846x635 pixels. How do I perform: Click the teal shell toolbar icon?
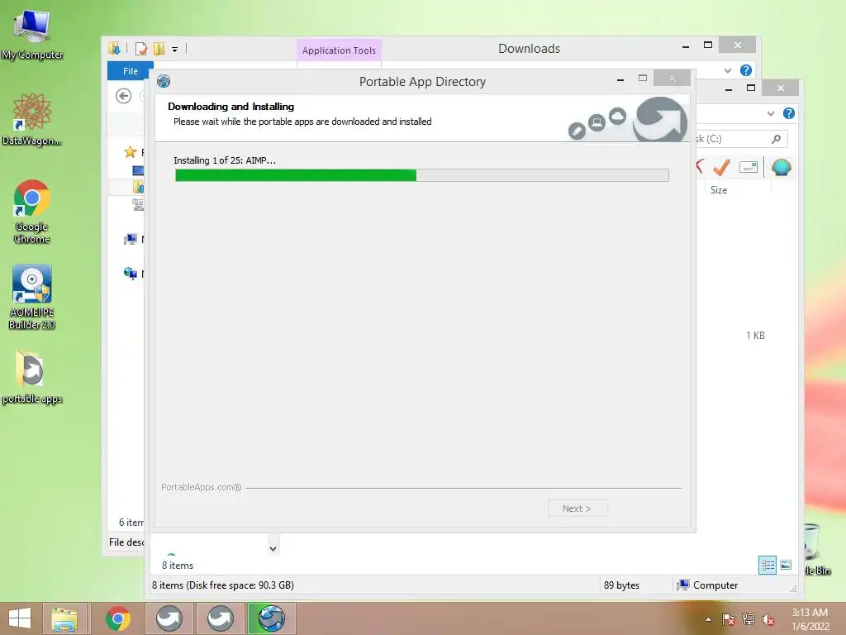click(781, 167)
